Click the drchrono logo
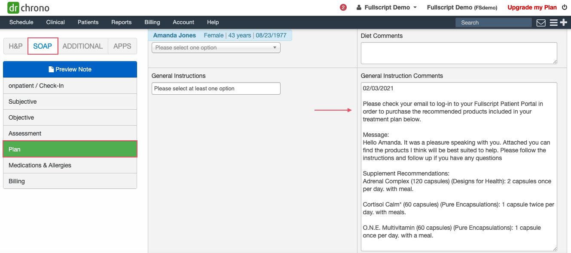This screenshot has width=571, height=253. pyautogui.click(x=28, y=8)
